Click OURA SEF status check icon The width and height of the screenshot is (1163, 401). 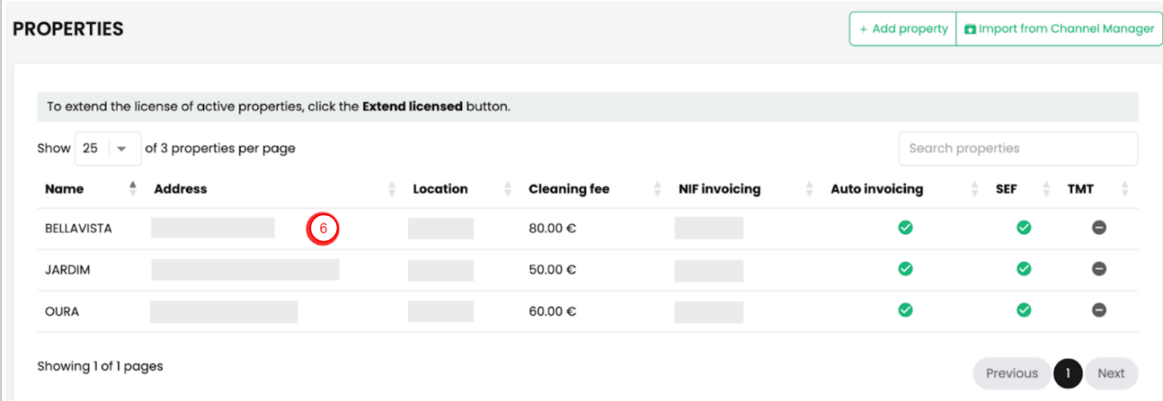[x=1023, y=310]
